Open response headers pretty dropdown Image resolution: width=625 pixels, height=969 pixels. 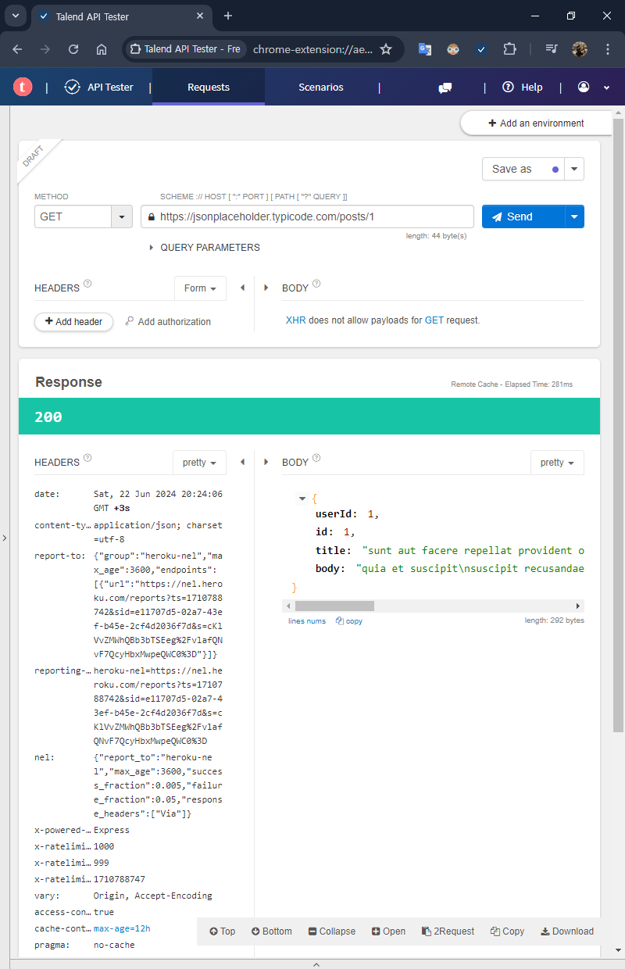199,463
